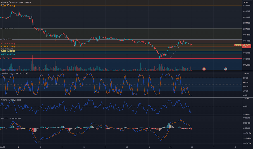Click the 0.00100 MACD scale value
253x149 pixels.
(x=247, y=123)
